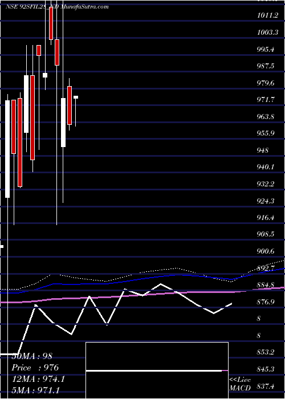Click the 987.5 price axis label

pos(266,66)
